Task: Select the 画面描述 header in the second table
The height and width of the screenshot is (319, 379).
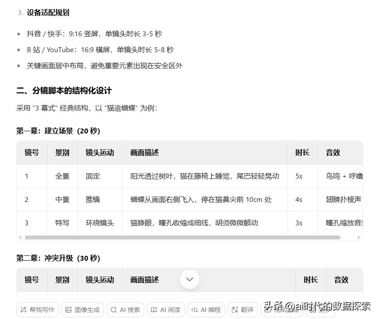Action: 145,280
